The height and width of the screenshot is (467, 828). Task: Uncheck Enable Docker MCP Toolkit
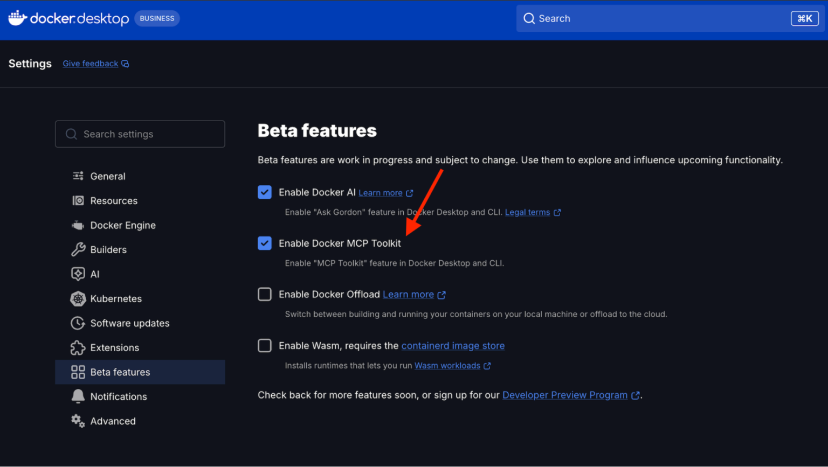[x=265, y=243]
